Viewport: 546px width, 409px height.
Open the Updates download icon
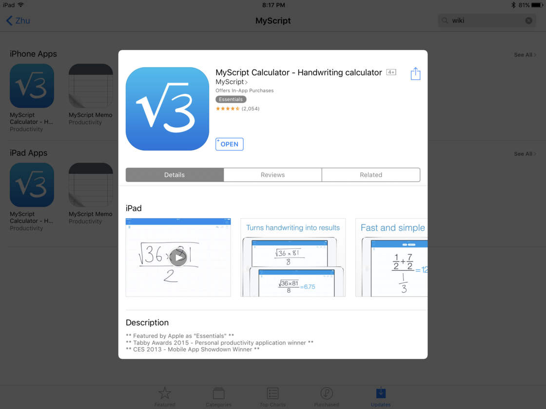click(381, 393)
